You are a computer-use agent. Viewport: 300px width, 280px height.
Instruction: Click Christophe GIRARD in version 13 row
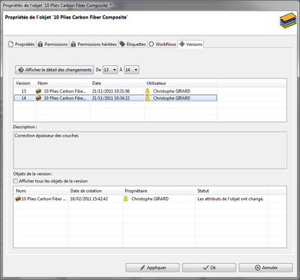[x=172, y=91]
